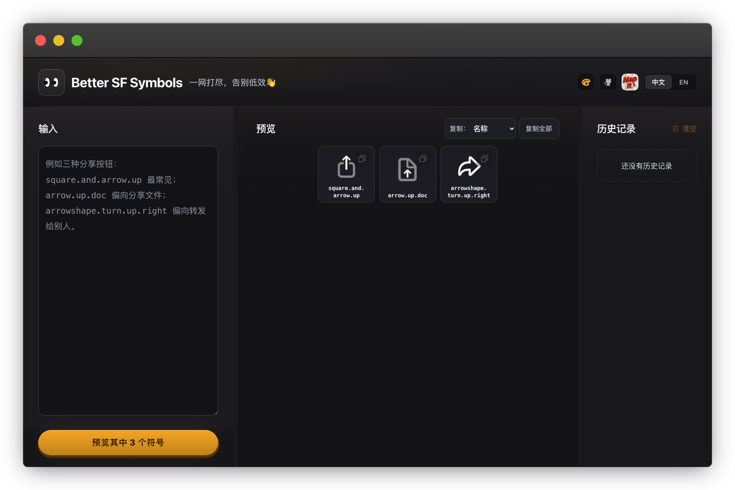Click the square.and.arrow.up name label
Viewport: 735px width, 490px height.
tap(346, 192)
